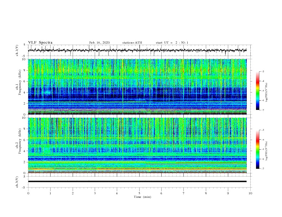Click the ch.2 'Frequency (kHz)' axis label

pos(20,141)
